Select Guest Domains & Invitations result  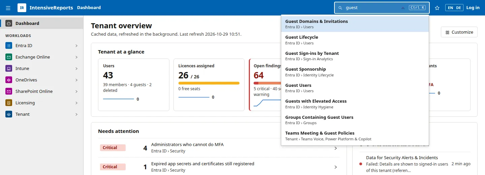click(x=355, y=24)
